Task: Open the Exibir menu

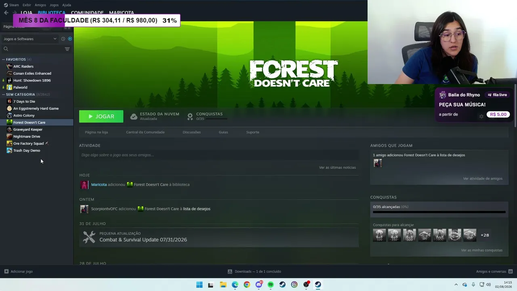Action: click(x=27, y=5)
